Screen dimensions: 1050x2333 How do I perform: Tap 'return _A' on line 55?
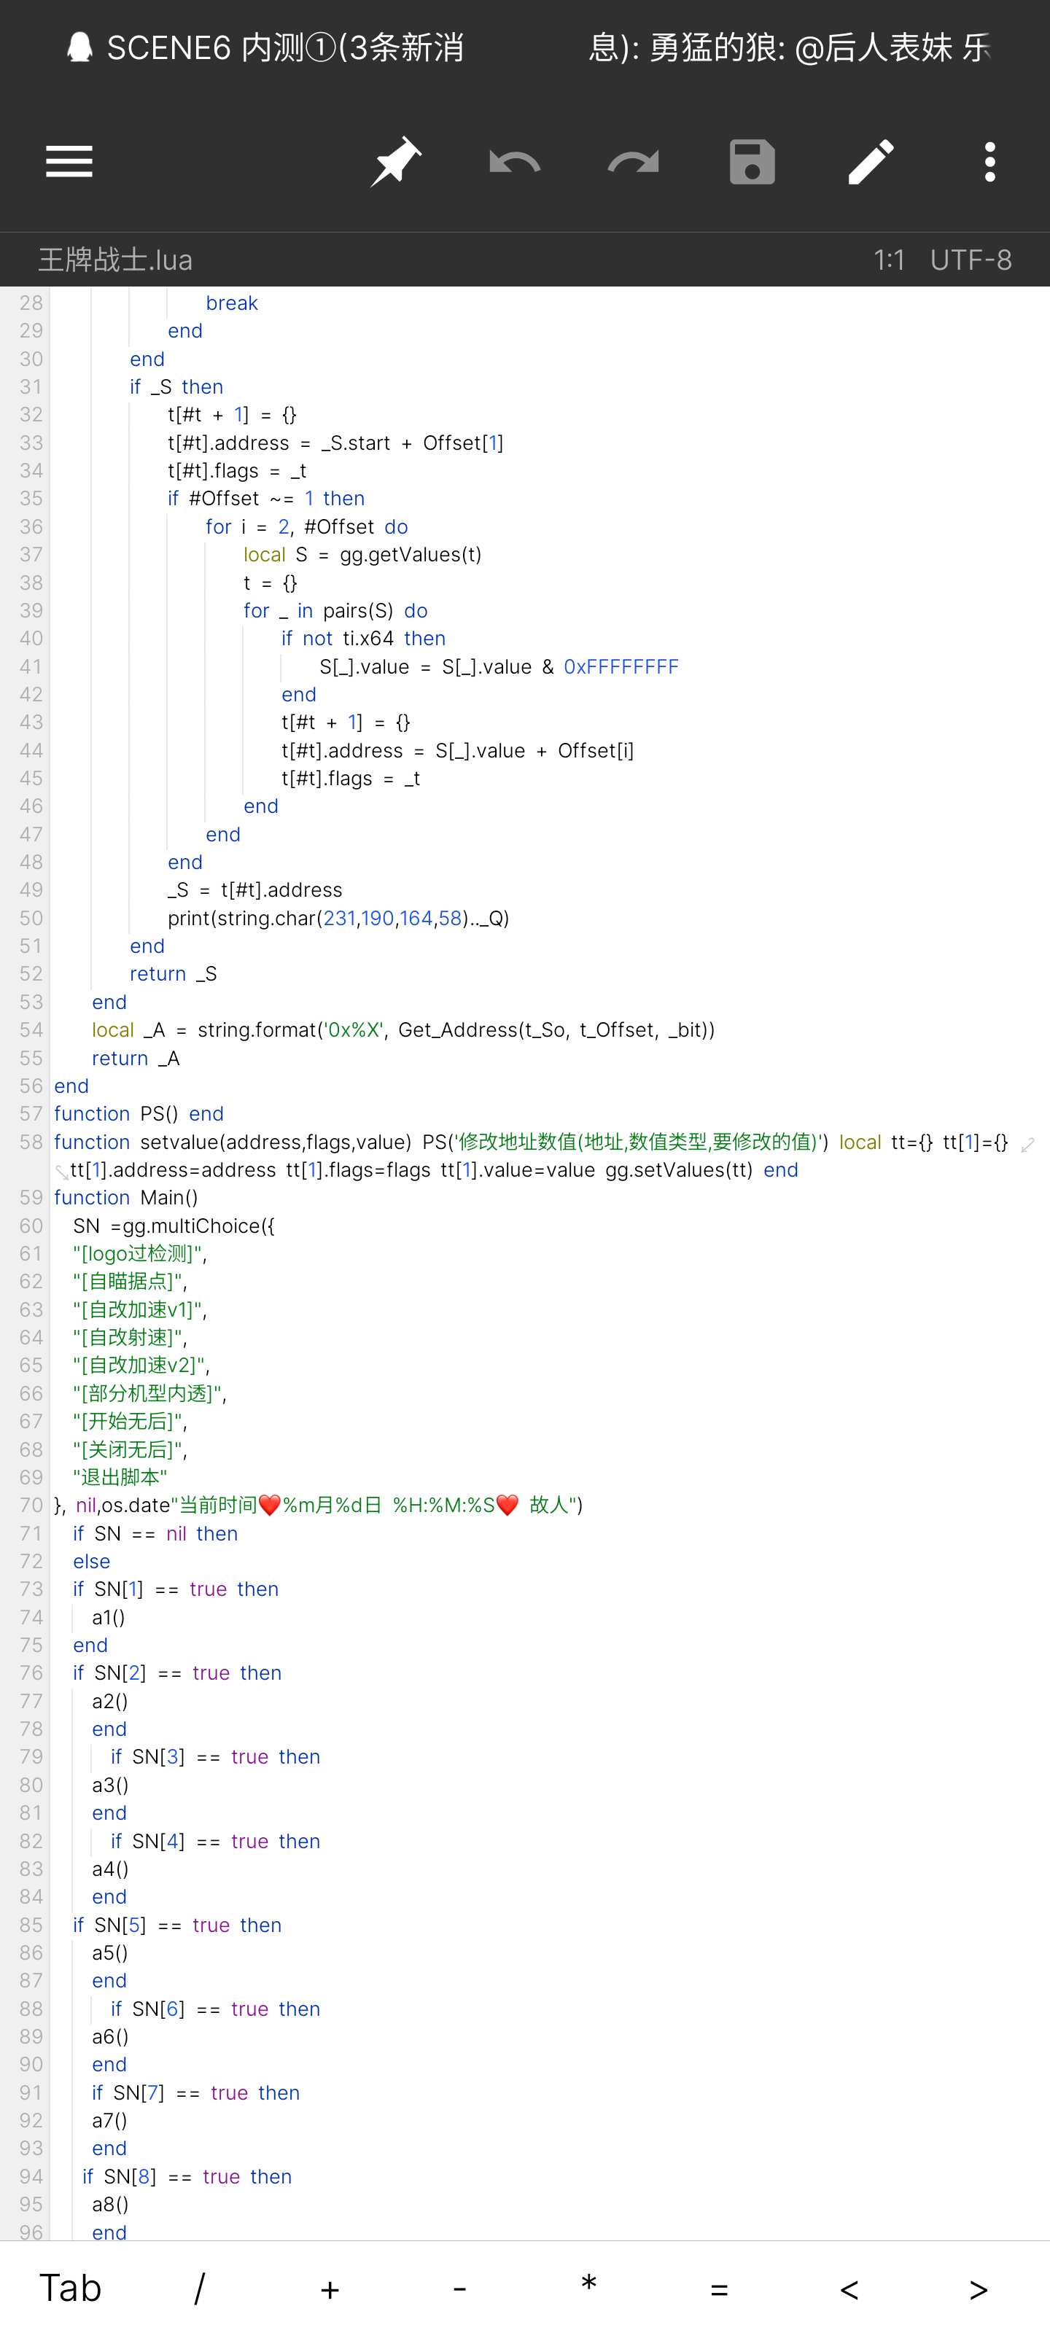coord(136,1058)
